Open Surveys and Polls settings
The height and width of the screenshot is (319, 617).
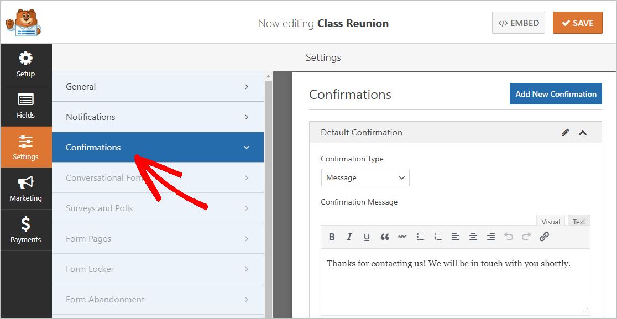(158, 208)
